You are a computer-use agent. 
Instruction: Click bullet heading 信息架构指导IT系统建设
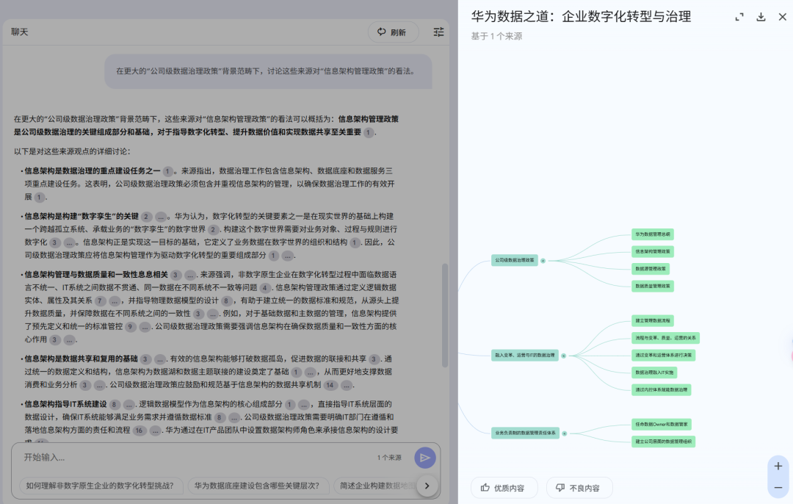click(x=66, y=404)
